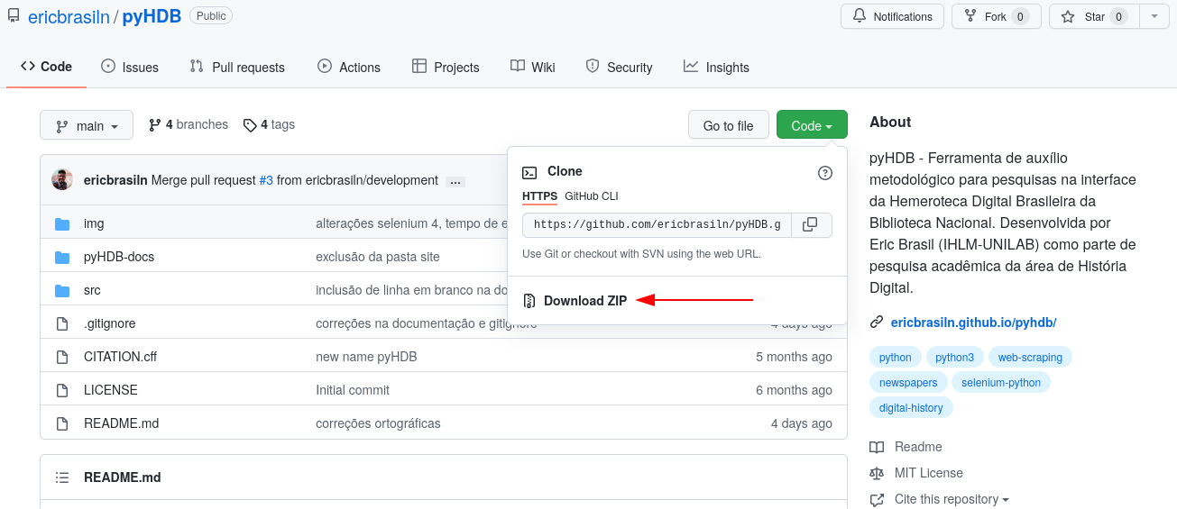
Task: Select the selenium-python topic tag
Action: [1001, 383]
